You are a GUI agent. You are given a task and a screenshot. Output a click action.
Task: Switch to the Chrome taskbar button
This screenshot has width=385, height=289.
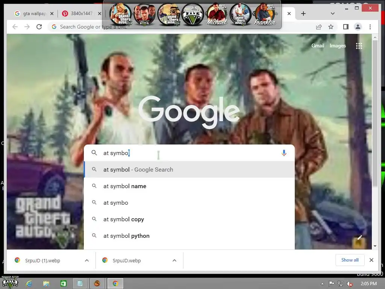(115, 284)
